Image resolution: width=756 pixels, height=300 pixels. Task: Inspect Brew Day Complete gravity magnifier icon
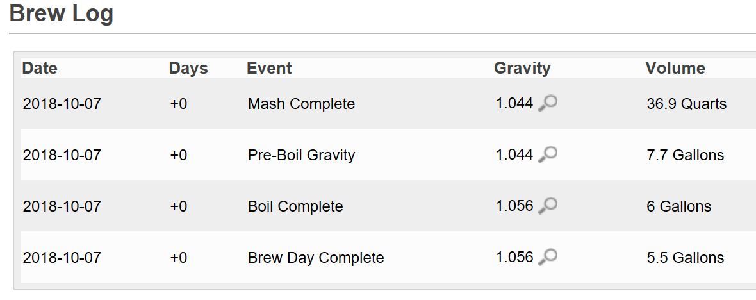coord(548,257)
